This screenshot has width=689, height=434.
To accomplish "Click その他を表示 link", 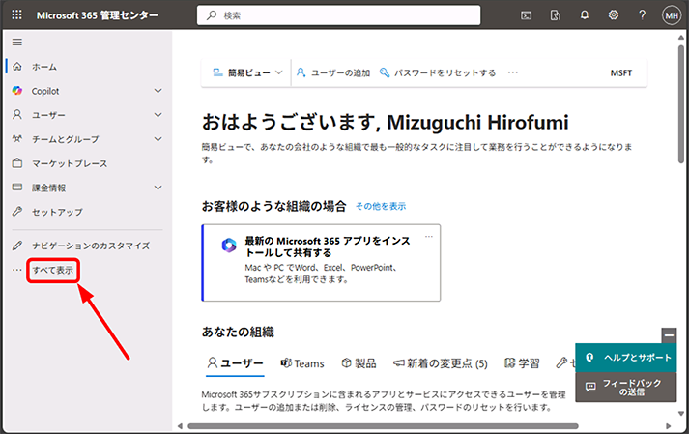I will point(381,206).
